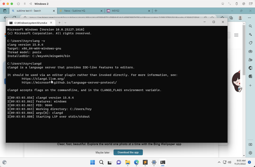Open the Windows Start menu
The image size is (255, 167).
pos(93,162)
